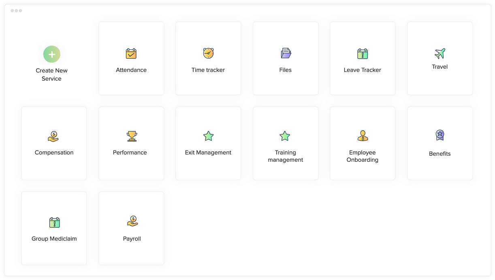
Task: Select the Employee Onboarding text label
Action: (363, 156)
